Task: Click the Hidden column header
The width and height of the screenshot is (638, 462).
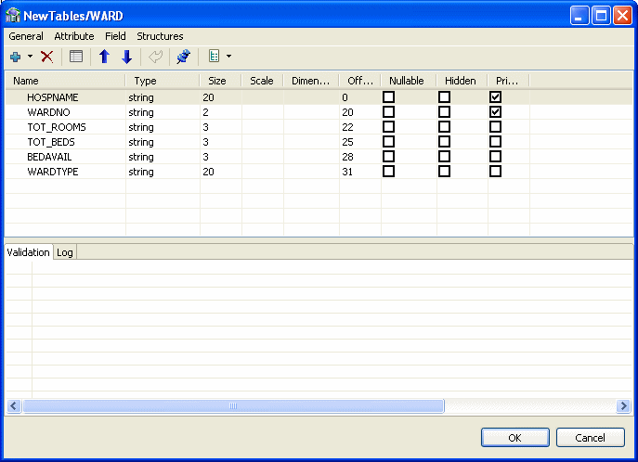Action: [x=462, y=81]
